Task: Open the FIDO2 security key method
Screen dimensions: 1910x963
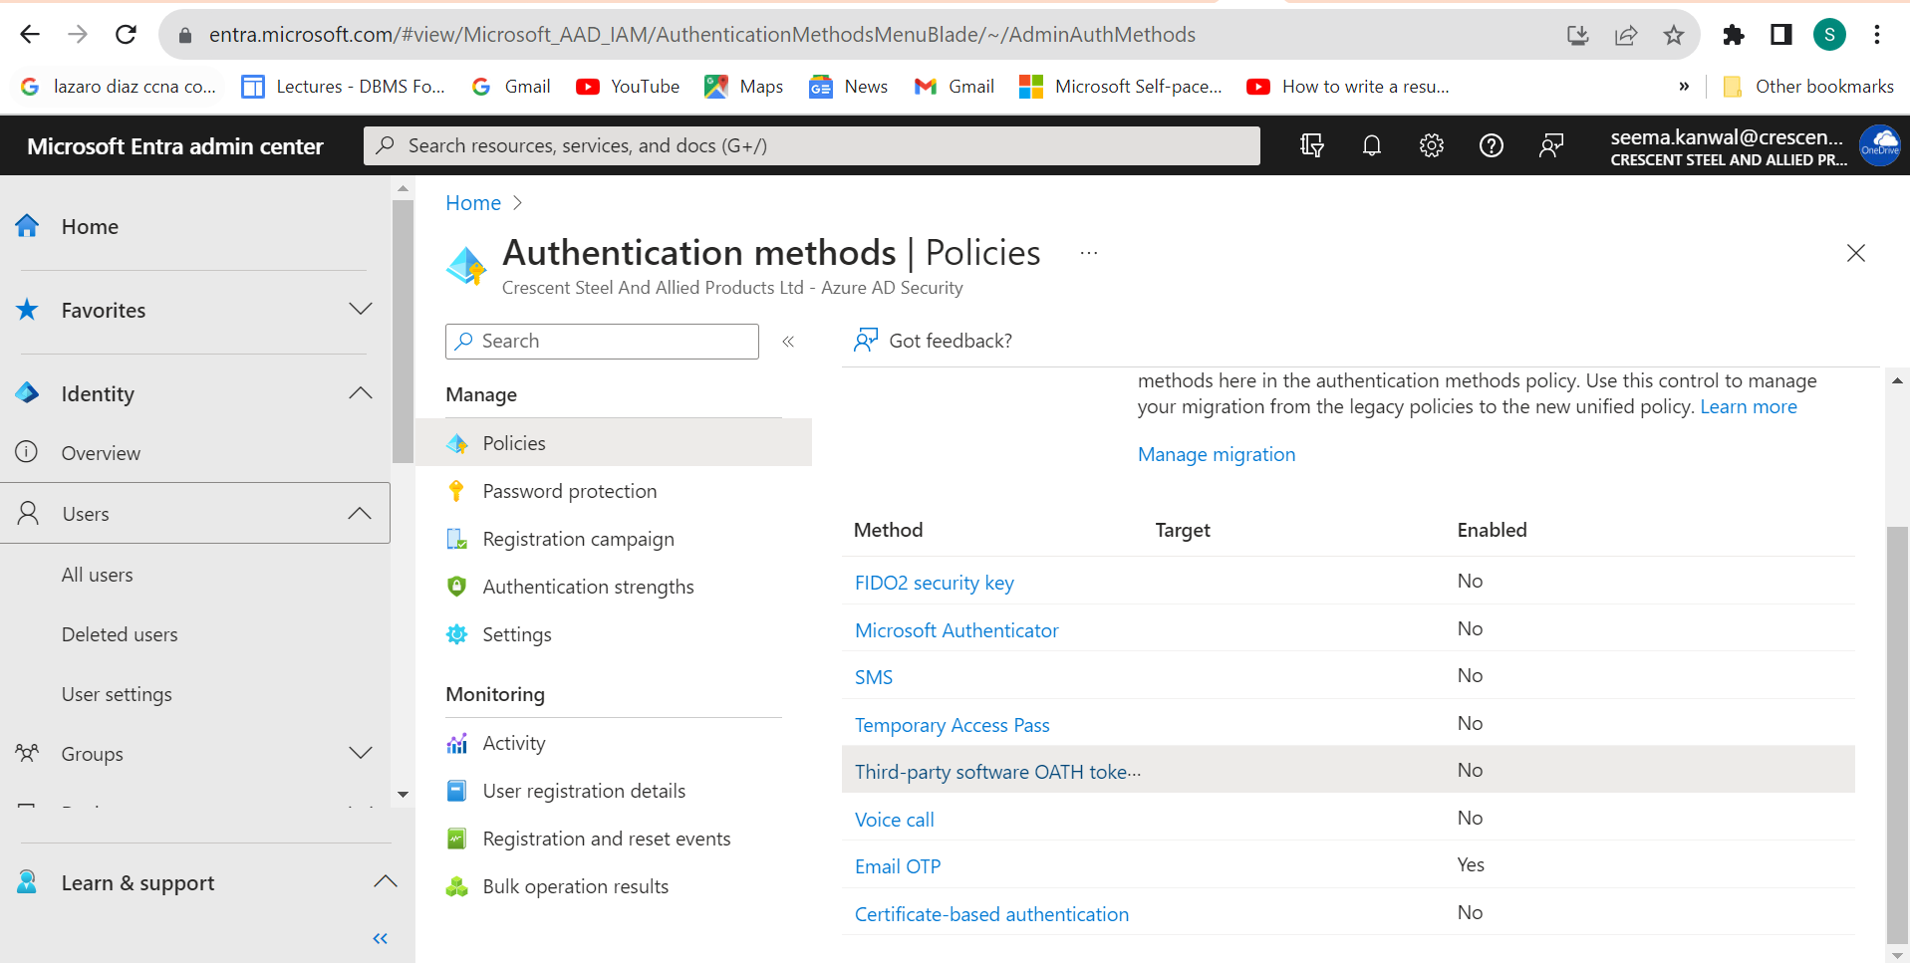Action: (x=935, y=583)
